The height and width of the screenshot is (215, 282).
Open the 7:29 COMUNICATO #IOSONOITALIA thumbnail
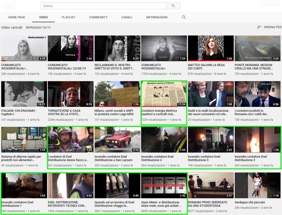coord(164,48)
